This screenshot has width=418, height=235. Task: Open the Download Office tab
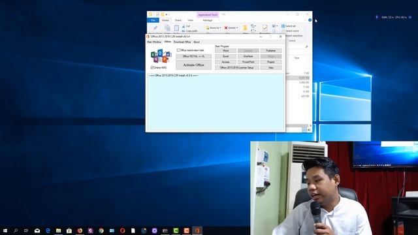pos(182,42)
